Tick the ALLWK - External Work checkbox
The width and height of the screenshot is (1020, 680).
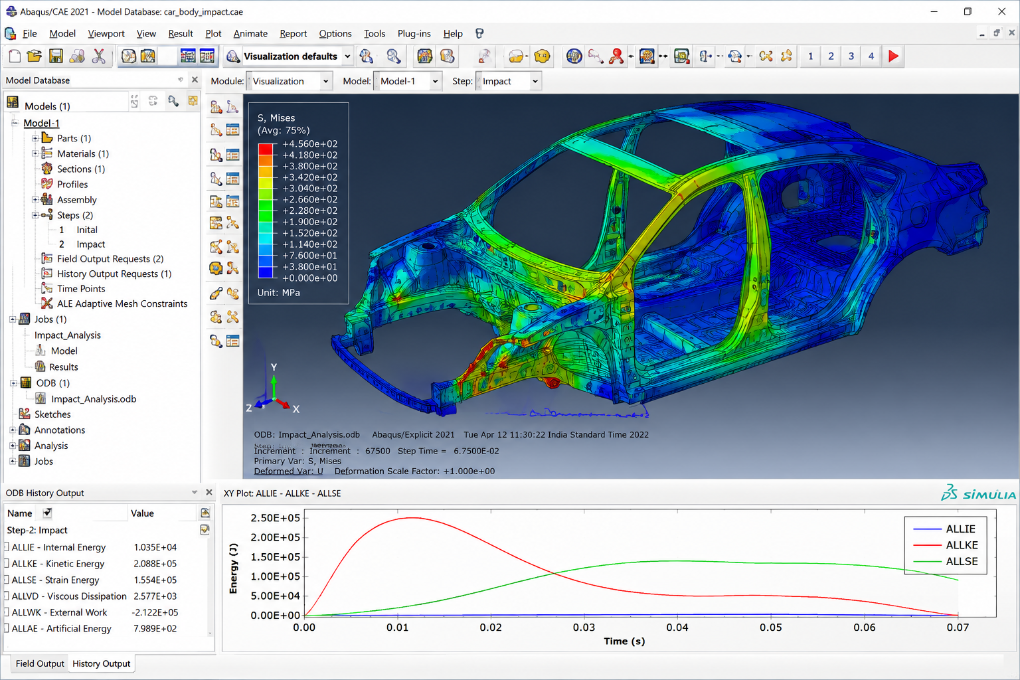6,612
